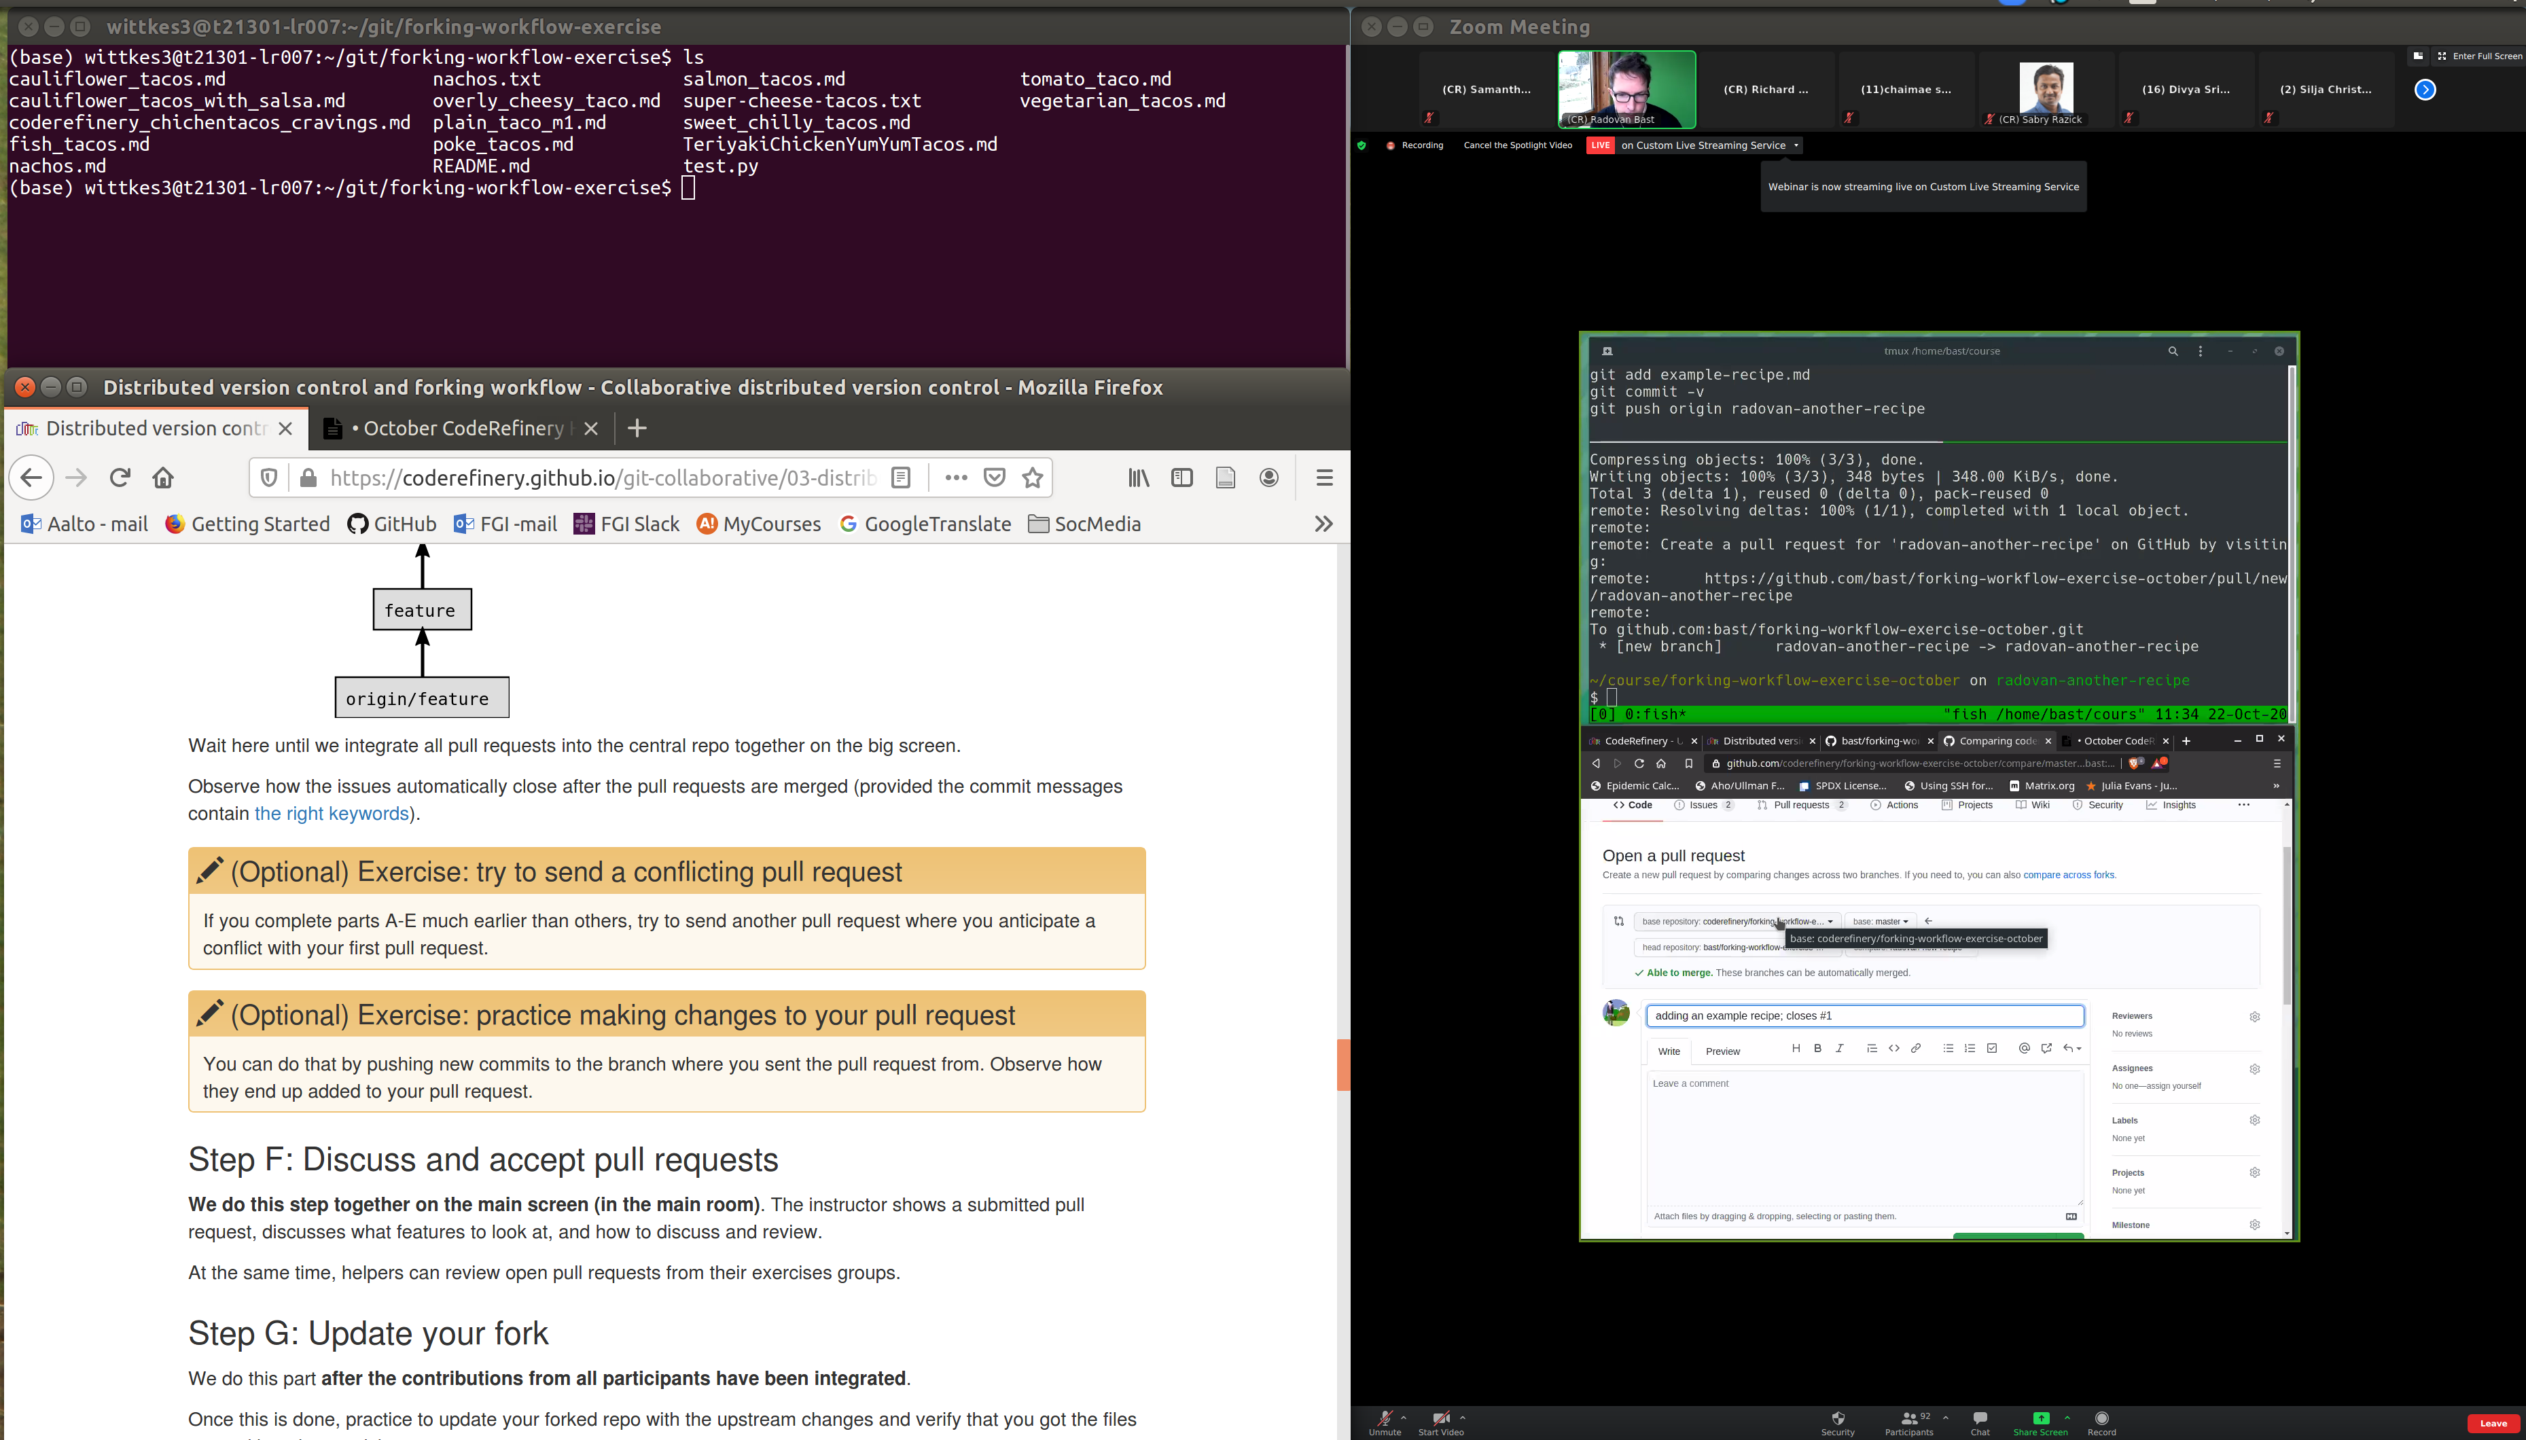Open the tracking protection shield in the address bar
The image size is (2526, 1440).
[268, 478]
